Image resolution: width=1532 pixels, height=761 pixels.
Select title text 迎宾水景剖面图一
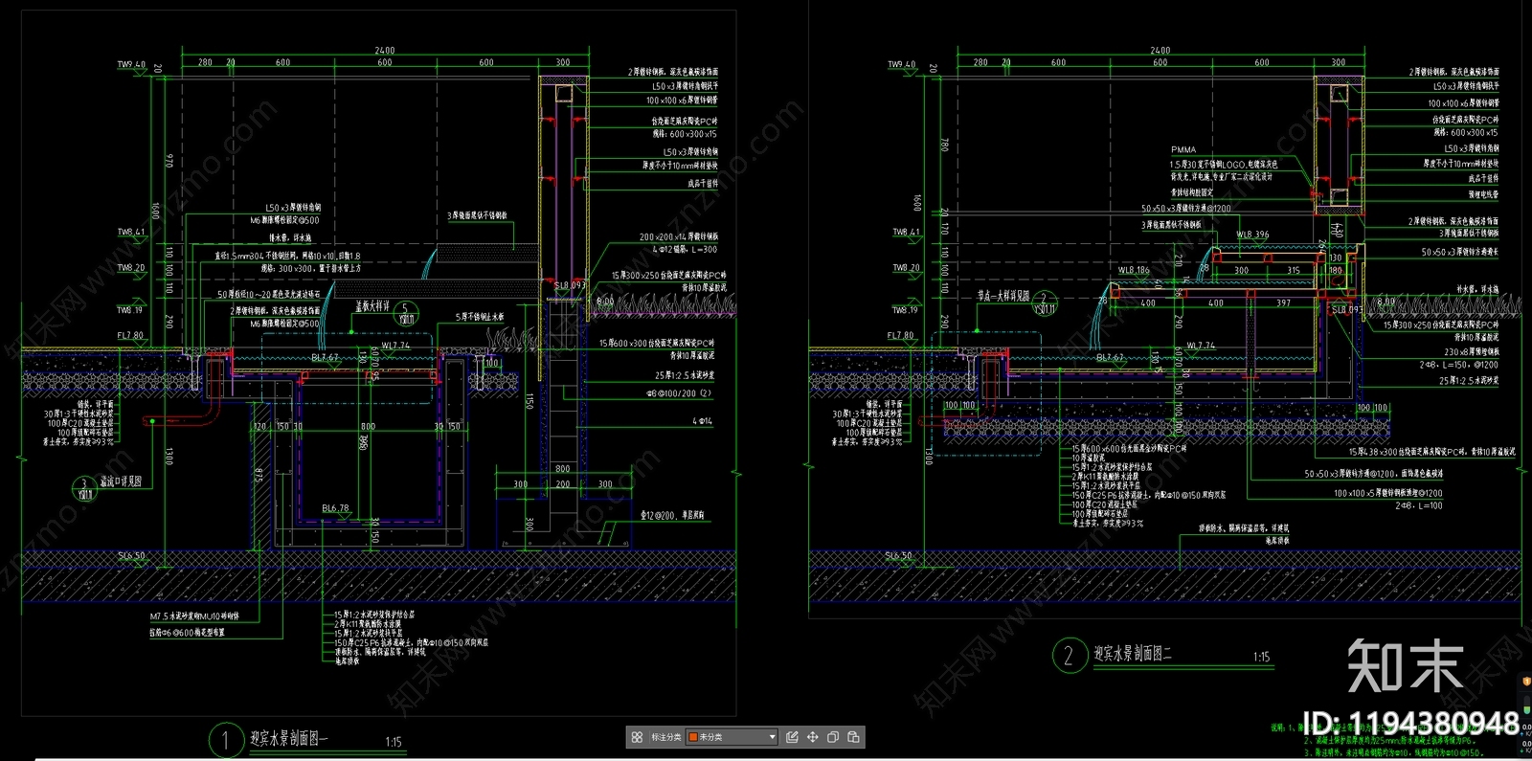288,739
